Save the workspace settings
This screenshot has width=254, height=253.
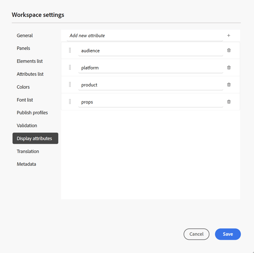(228, 234)
